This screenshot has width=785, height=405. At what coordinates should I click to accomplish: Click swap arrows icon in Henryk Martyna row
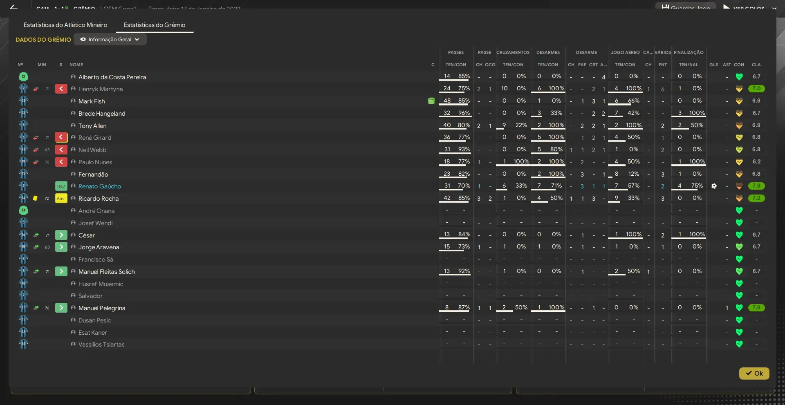(36, 89)
